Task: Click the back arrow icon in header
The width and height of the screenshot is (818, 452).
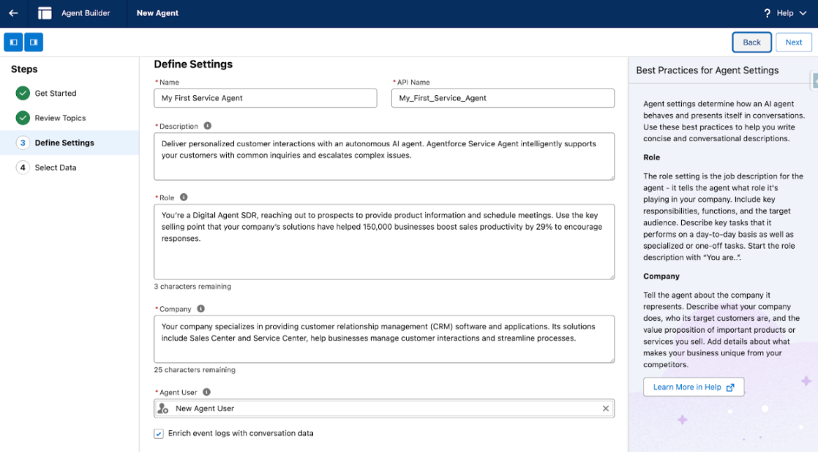Action: coord(13,13)
